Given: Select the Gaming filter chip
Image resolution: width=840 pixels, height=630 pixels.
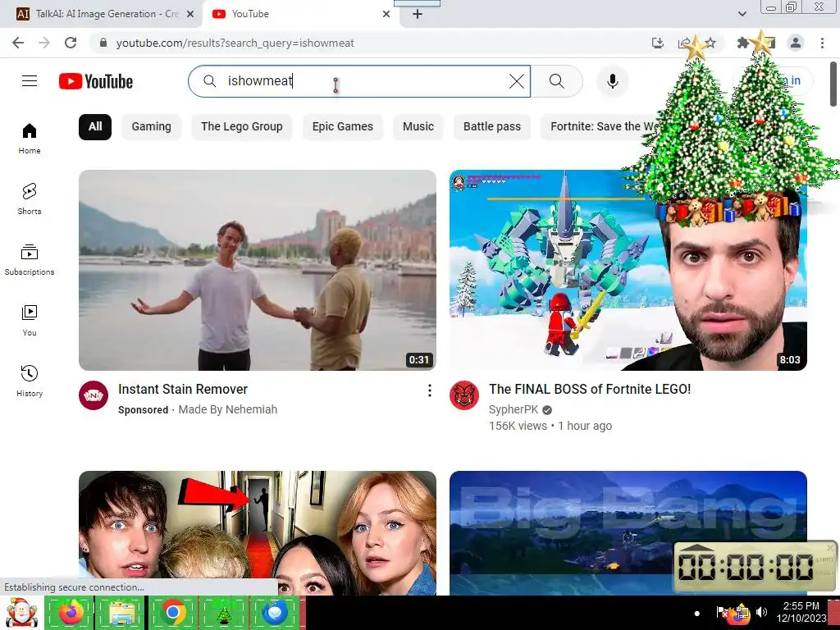Looking at the screenshot, I should click(152, 127).
